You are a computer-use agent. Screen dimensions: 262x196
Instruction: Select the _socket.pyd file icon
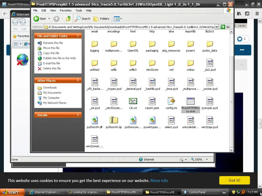coord(210,82)
